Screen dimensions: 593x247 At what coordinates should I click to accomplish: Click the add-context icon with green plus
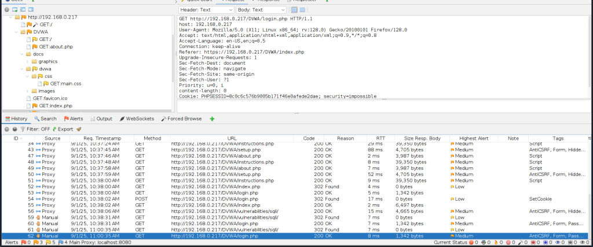click(x=14, y=9)
